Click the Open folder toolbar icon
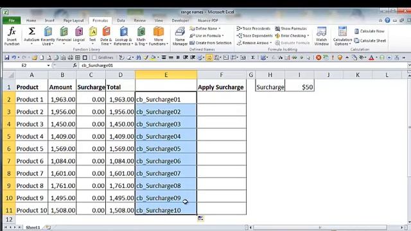 pos(34,57)
